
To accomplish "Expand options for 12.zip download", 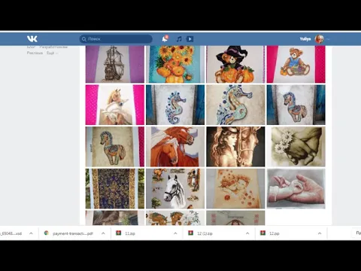I will (x=320, y=233).
